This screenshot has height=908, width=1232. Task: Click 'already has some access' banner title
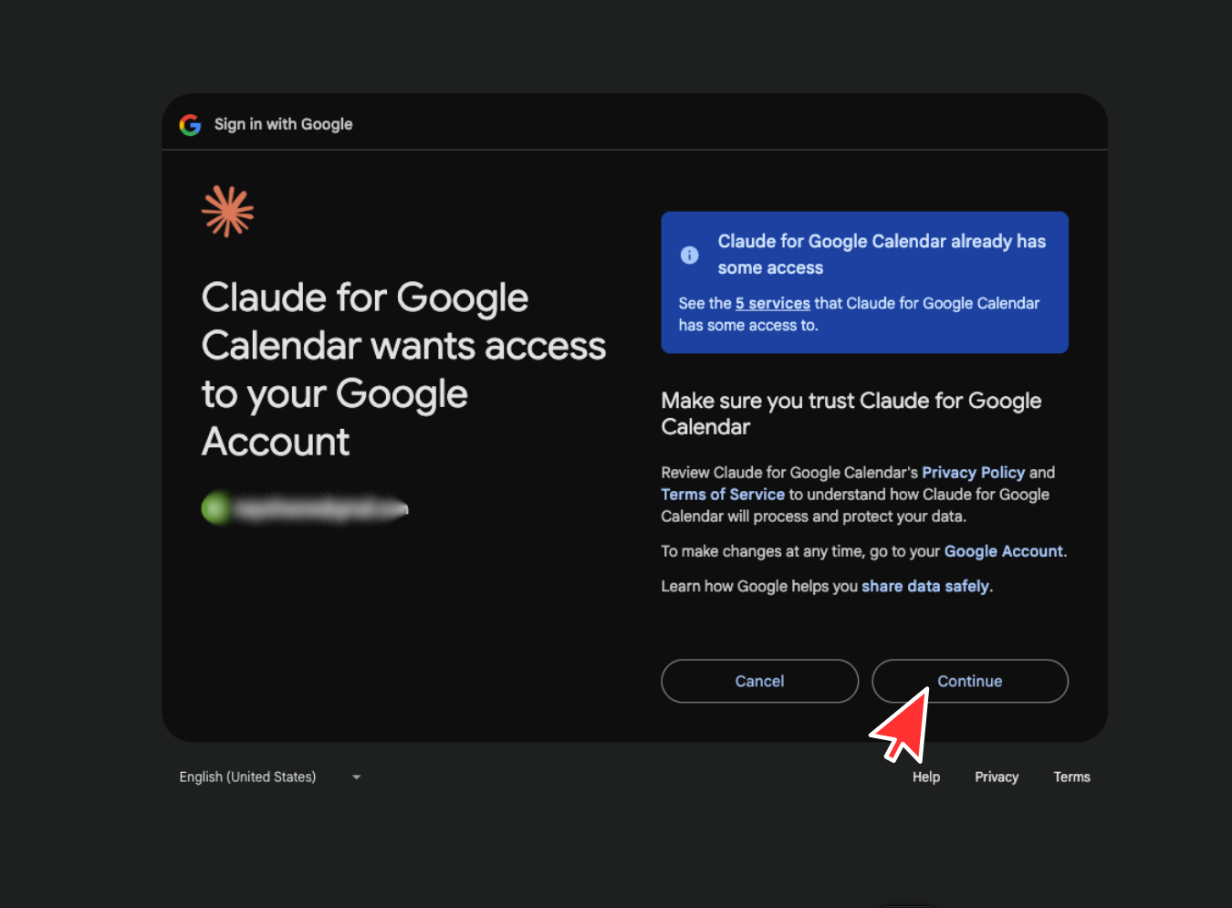[x=882, y=255]
